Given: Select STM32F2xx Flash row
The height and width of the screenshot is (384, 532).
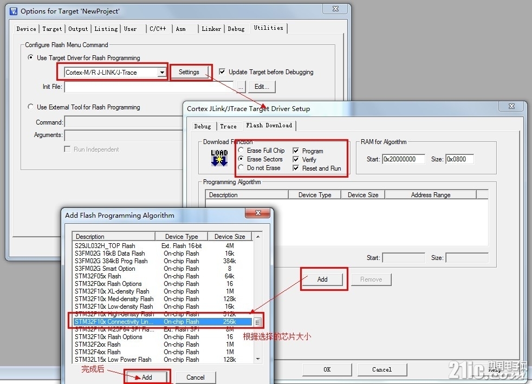Looking at the screenshot, I should coord(163,344).
